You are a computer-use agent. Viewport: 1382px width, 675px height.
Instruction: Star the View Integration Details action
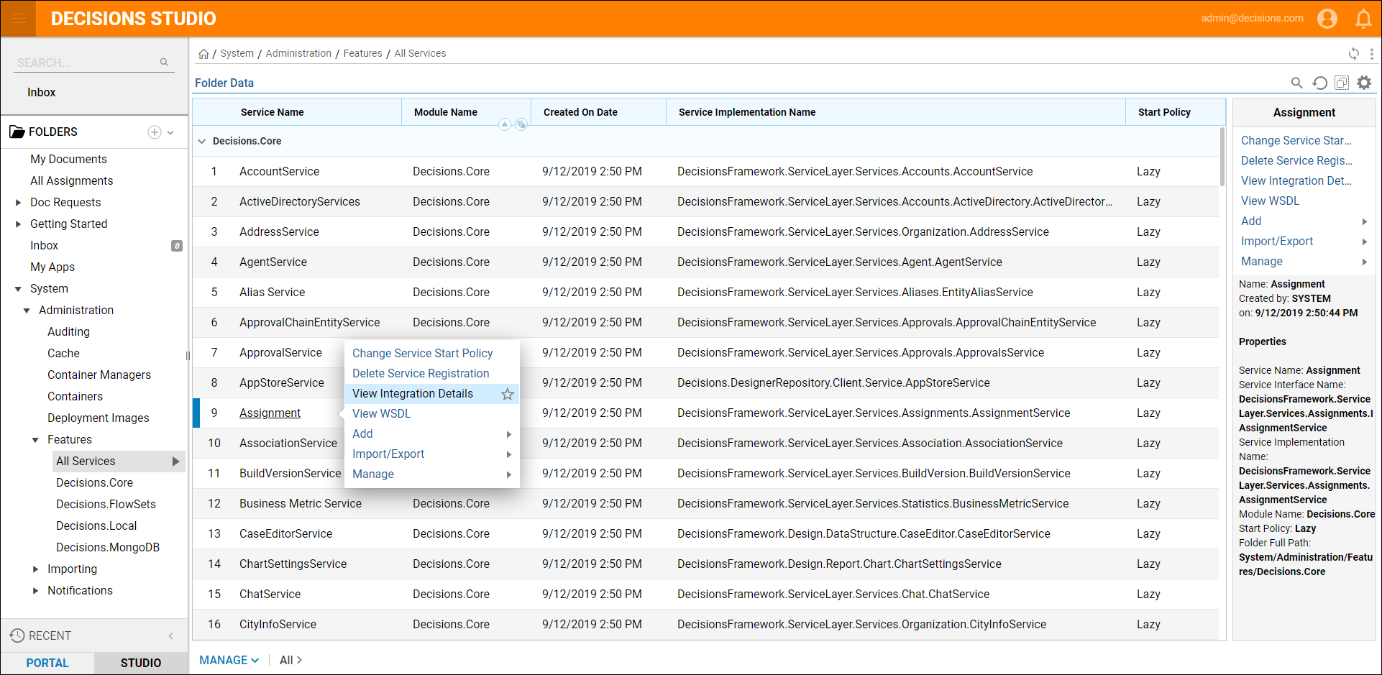point(508,394)
